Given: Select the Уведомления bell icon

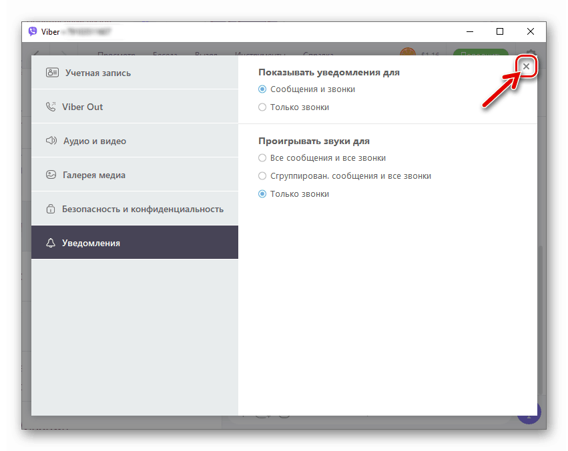Looking at the screenshot, I should click(51, 242).
